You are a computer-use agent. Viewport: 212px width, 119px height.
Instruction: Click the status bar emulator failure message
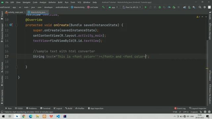tap(29, 112)
